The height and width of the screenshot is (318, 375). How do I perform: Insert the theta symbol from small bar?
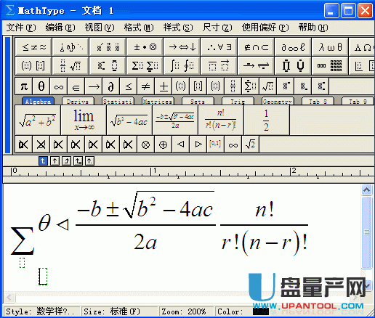[41, 86]
